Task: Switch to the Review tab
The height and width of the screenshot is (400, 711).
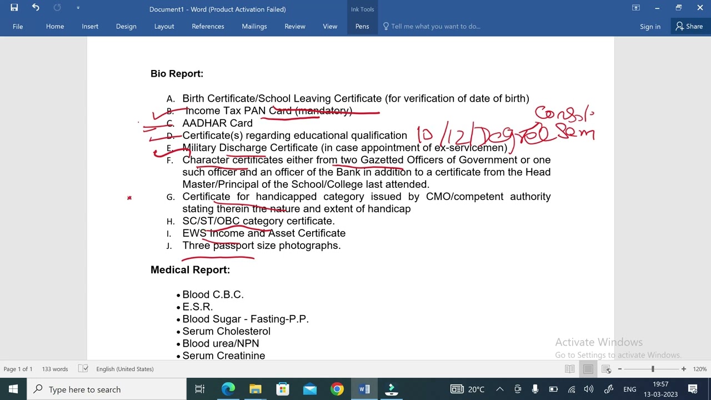Action: click(295, 26)
